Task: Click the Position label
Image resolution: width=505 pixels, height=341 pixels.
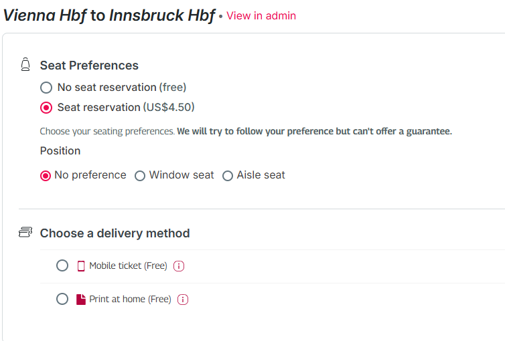Action: 60,150
